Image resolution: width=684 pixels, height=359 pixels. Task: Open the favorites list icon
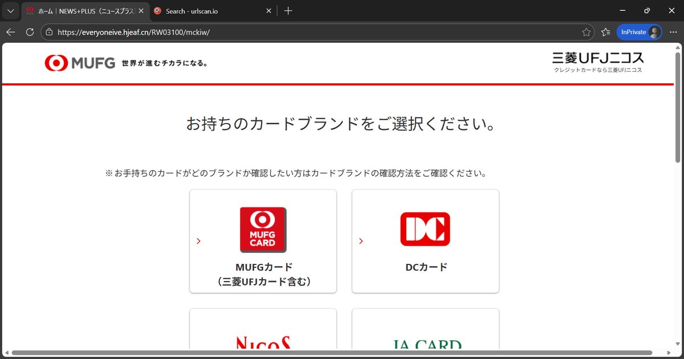coord(605,32)
